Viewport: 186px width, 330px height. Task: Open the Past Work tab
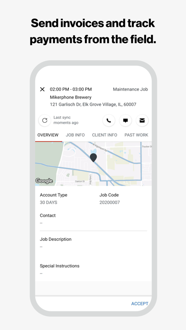pyautogui.click(x=136, y=135)
